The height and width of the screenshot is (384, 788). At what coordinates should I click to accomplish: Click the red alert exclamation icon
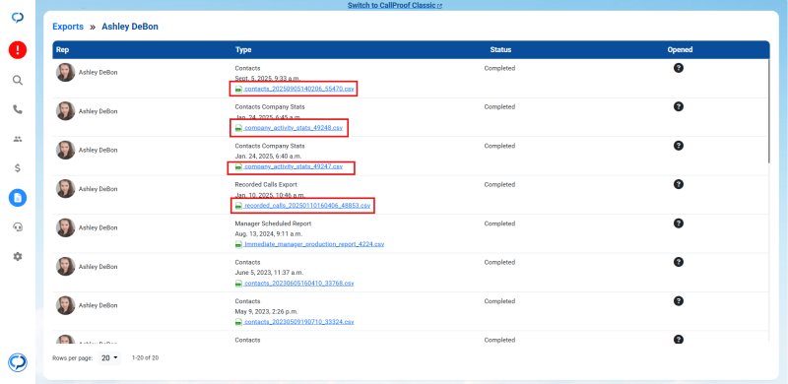(x=18, y=50)
